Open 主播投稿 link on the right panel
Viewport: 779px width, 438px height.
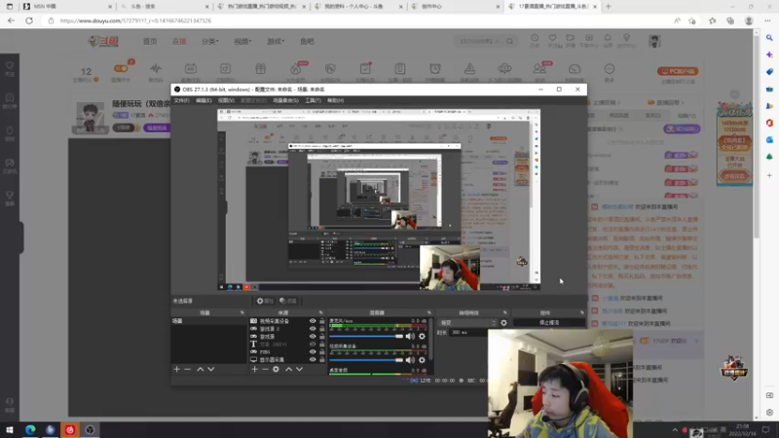tap(604, 102)
